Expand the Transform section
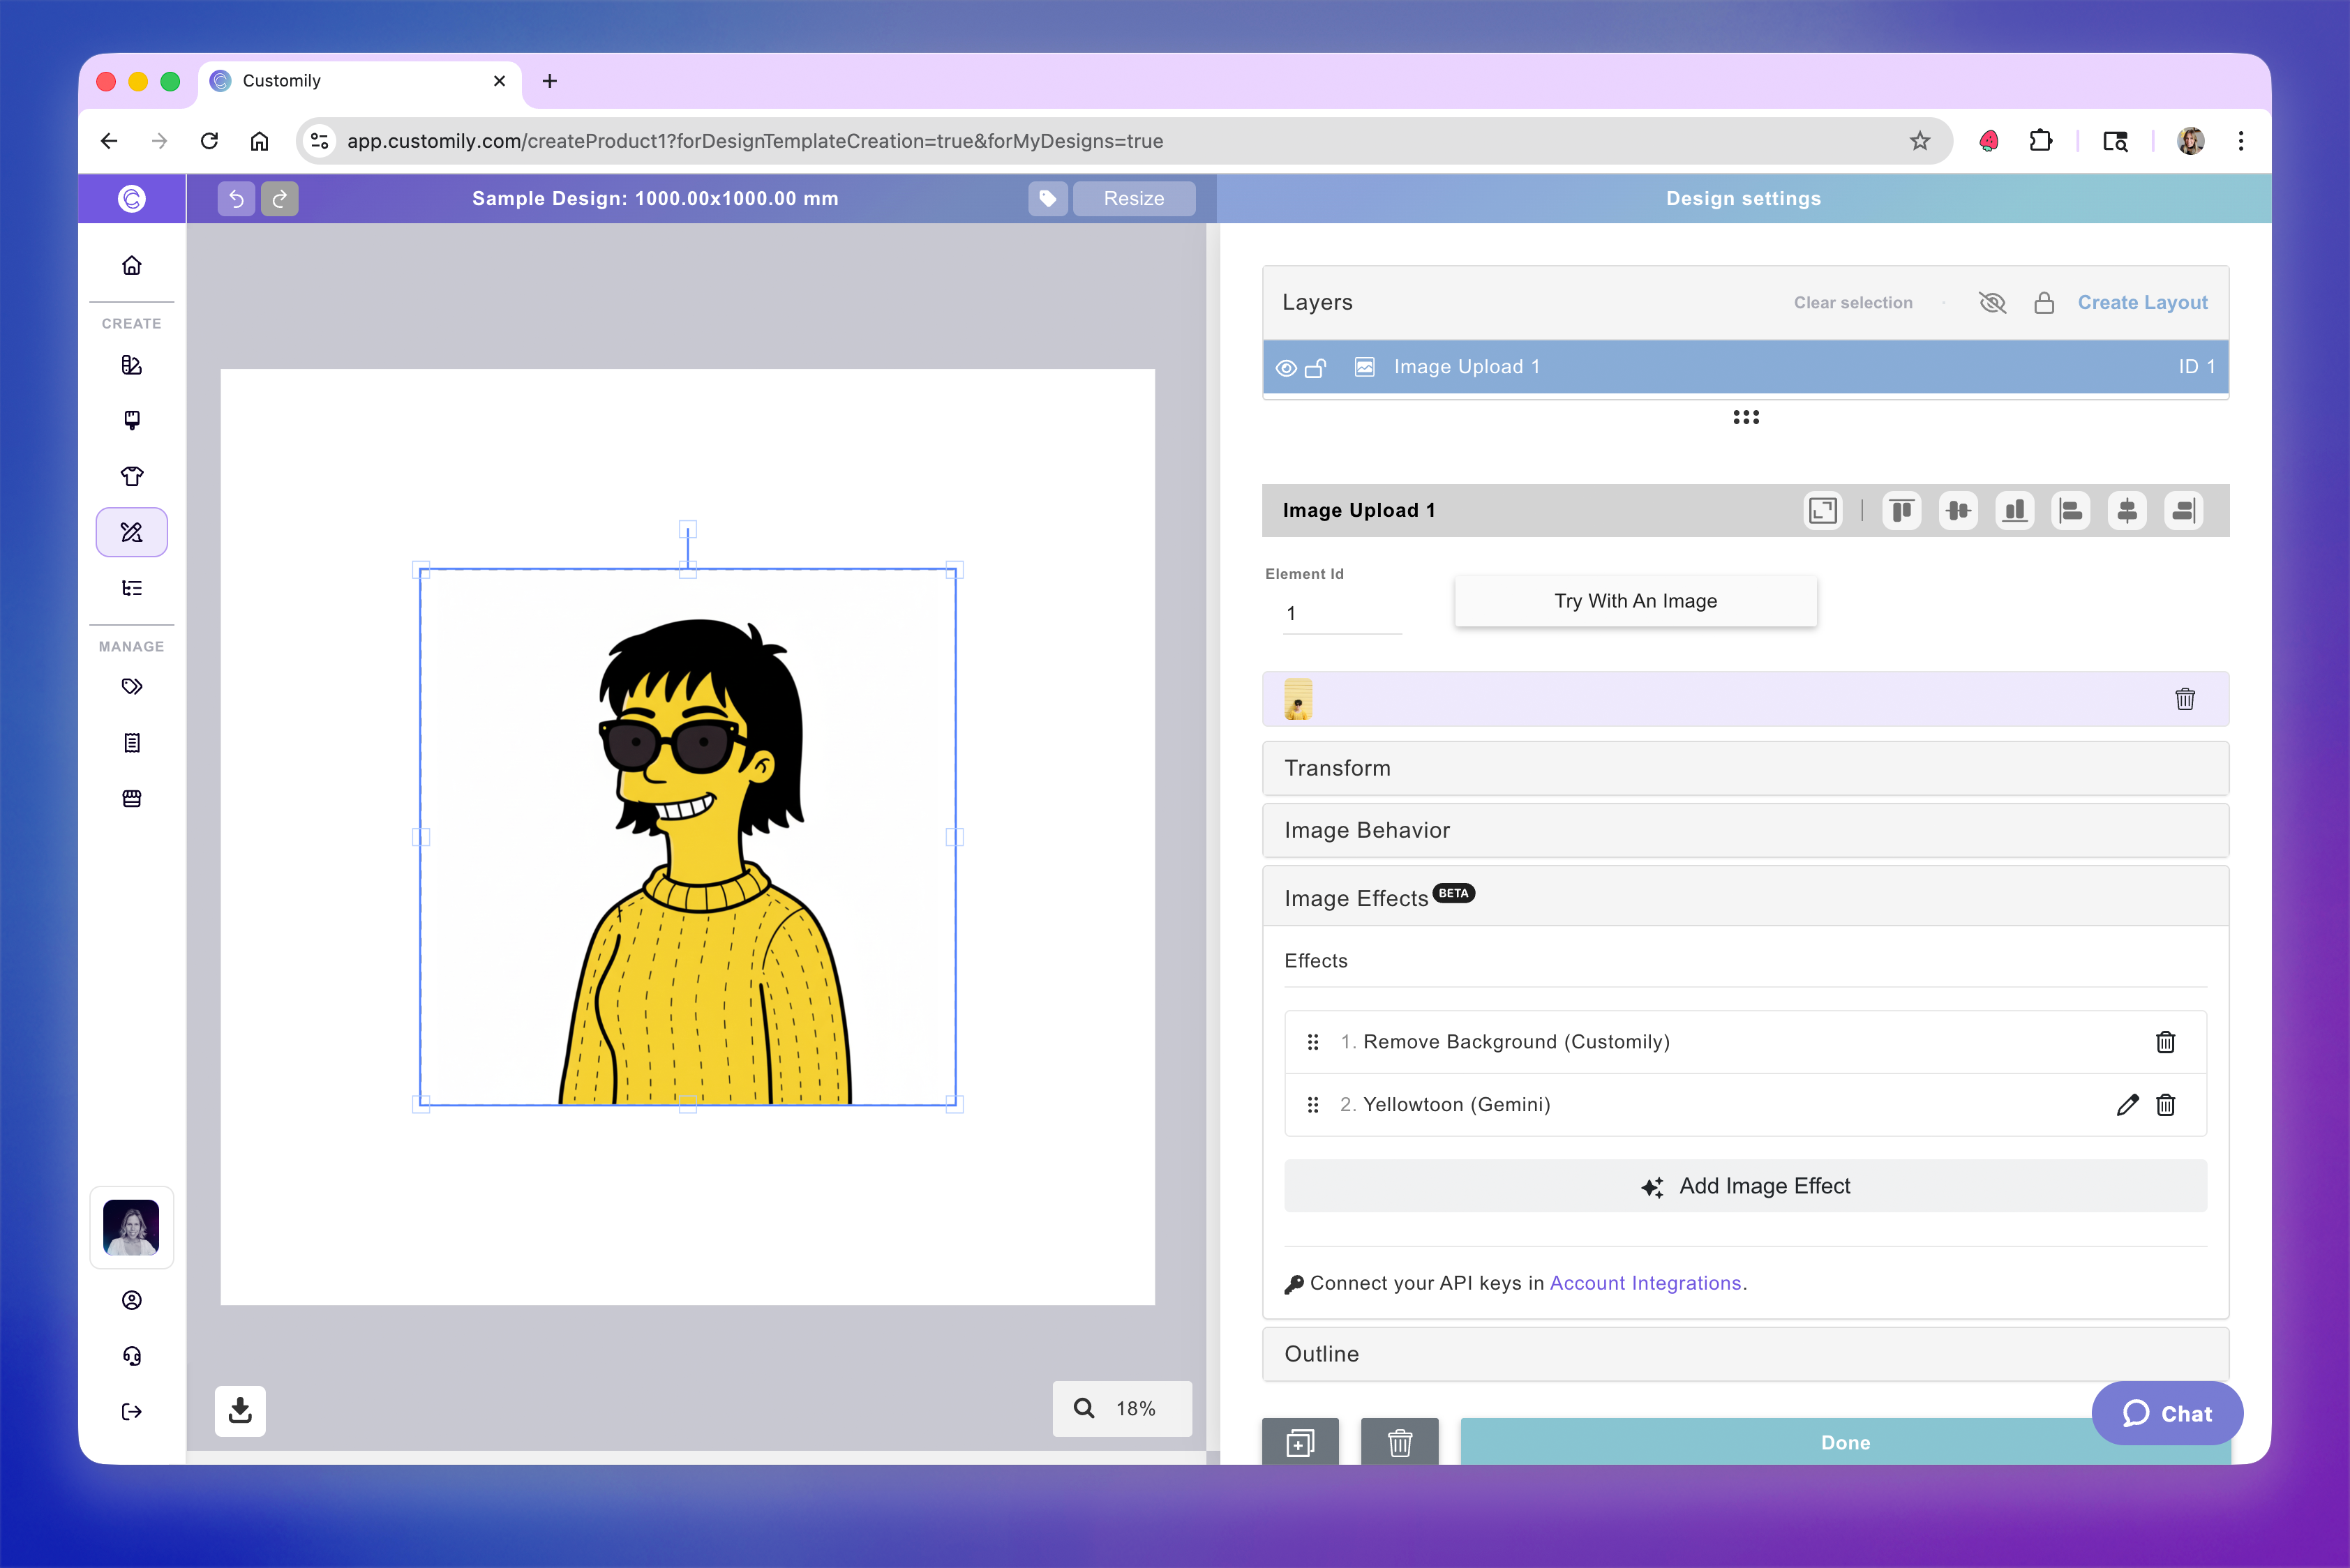This screenshot has height=1568, width=2350. pos(1745,768)
